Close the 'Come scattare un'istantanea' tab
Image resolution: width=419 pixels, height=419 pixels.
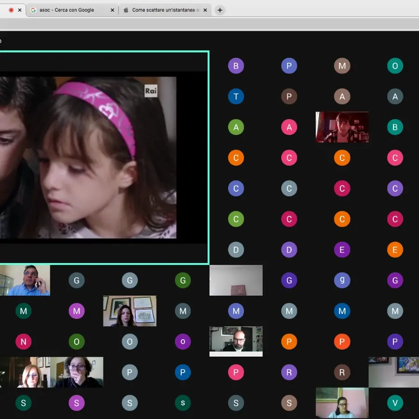[x=205, y=10]
